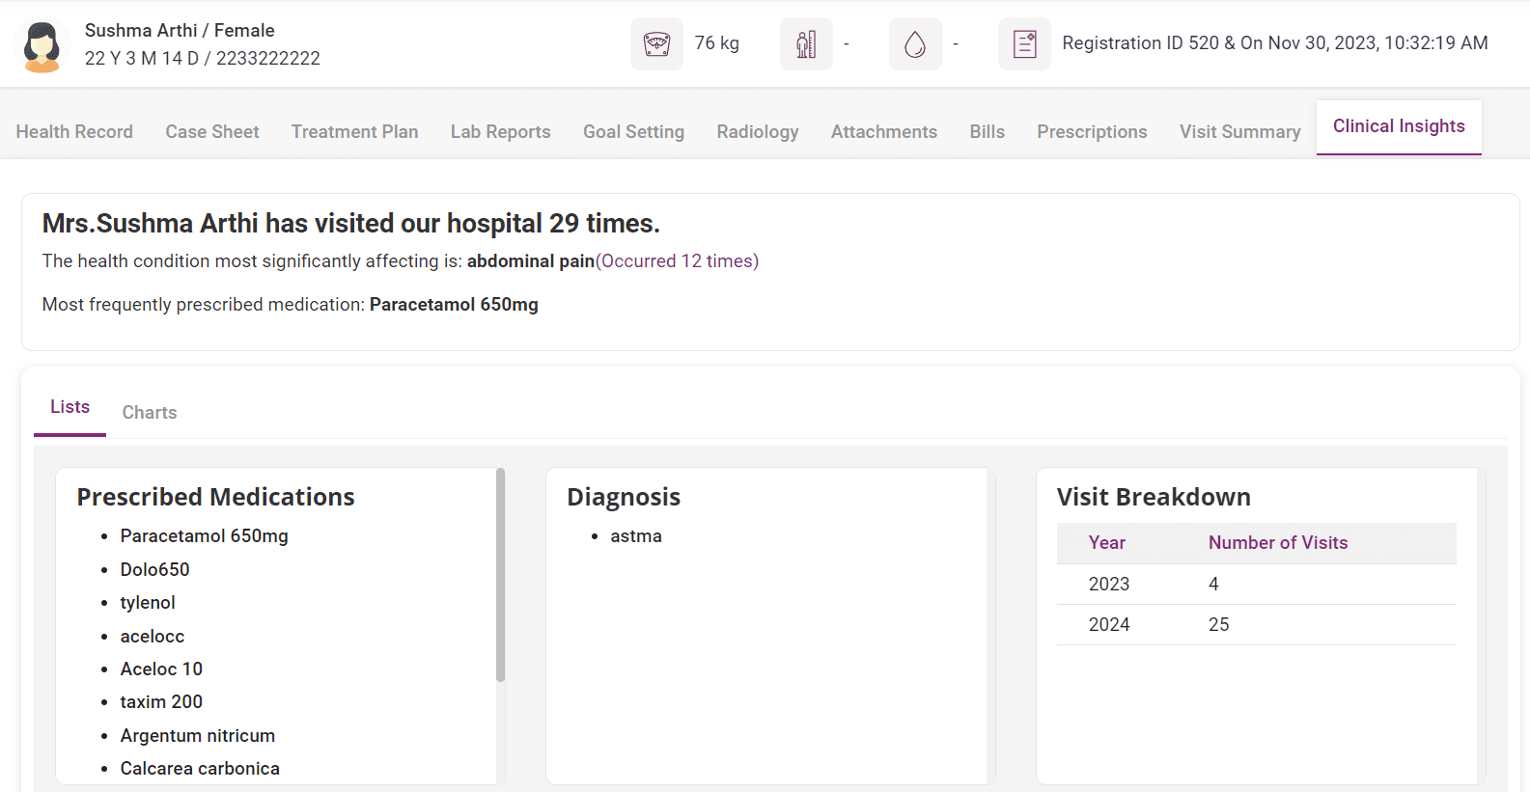Screen dimensions: 1530x792
Task: Switch to the Prescriptions tab
Action: (x=1092, y=132)
